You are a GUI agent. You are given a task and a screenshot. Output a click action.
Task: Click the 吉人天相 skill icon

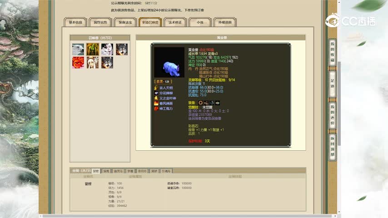tap(156, 88)
